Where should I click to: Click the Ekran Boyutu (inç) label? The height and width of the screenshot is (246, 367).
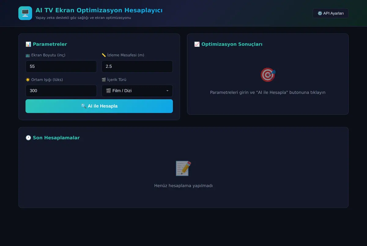click(46, 55)
